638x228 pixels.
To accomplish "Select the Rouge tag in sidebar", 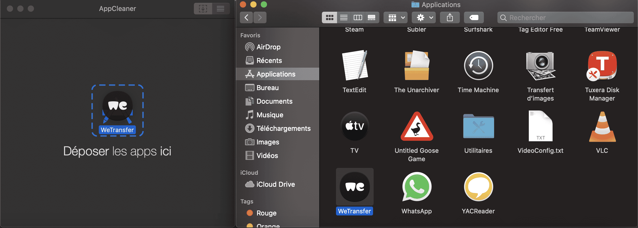I will tap(277, 213).
